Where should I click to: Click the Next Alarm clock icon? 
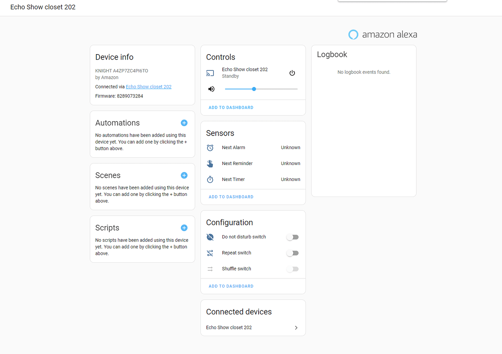[210, 148]
